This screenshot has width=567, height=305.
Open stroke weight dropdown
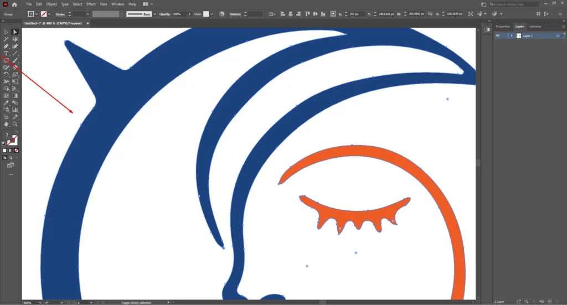click(88, 14)
